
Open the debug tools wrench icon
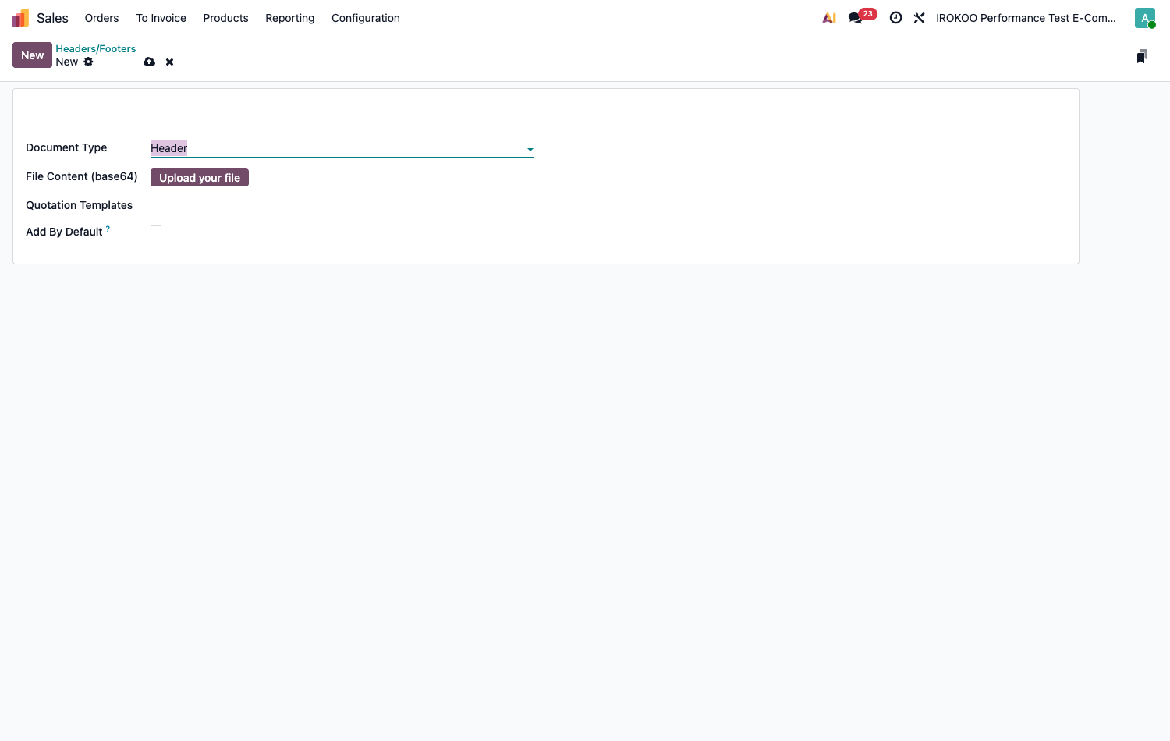point(920,18)
